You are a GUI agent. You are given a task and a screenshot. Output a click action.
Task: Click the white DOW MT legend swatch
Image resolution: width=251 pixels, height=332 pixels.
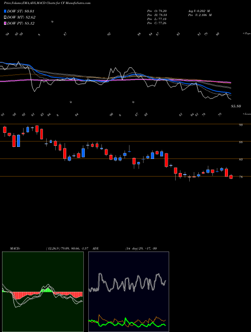pos(5,18)
